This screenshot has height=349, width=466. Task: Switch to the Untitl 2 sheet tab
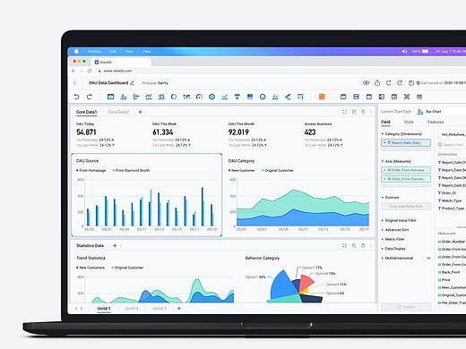[x=132, y=309]
